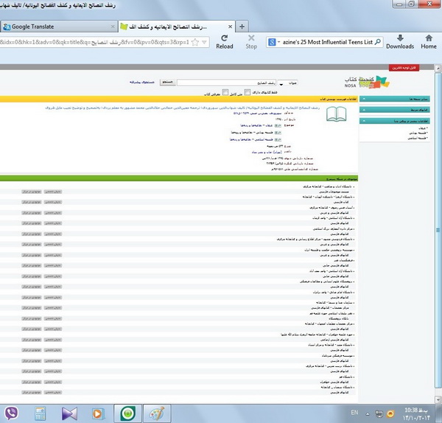Switch to the Google Translate tab

pos(55,27)
